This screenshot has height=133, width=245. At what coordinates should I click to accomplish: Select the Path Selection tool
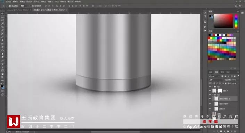tap(2, 67)
